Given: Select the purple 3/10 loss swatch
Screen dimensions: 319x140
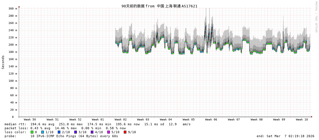Looking at the screenshot, I should click(x=76, y=132).
